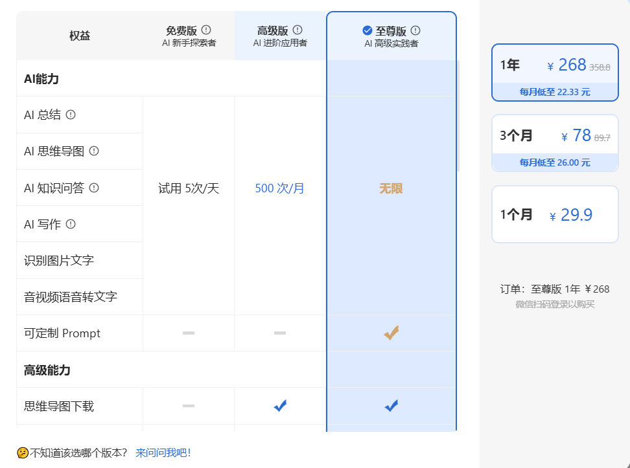Select the 1年 ¥268 subscription plan
Screen dimensions: 630x468
click(555, 72)
